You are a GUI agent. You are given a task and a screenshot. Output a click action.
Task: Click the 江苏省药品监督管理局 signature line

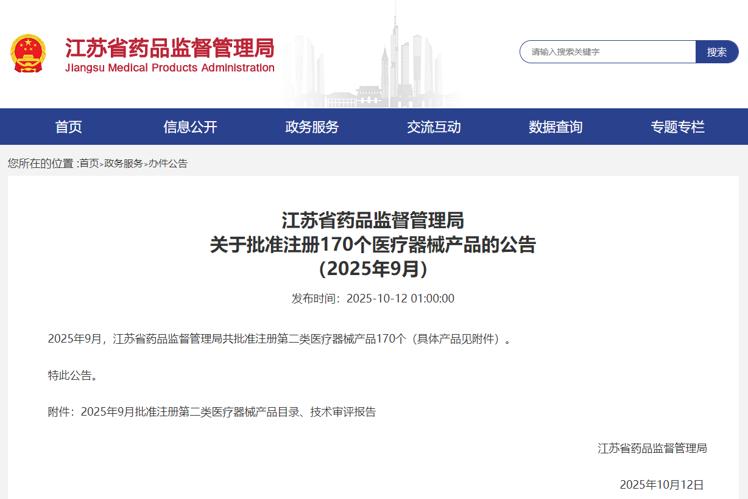tap(652, 448)
